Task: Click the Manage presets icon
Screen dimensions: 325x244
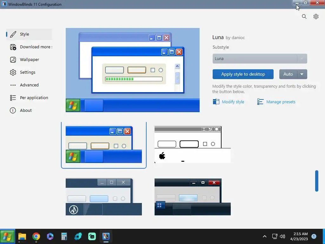Action: (x=260, y=102)
